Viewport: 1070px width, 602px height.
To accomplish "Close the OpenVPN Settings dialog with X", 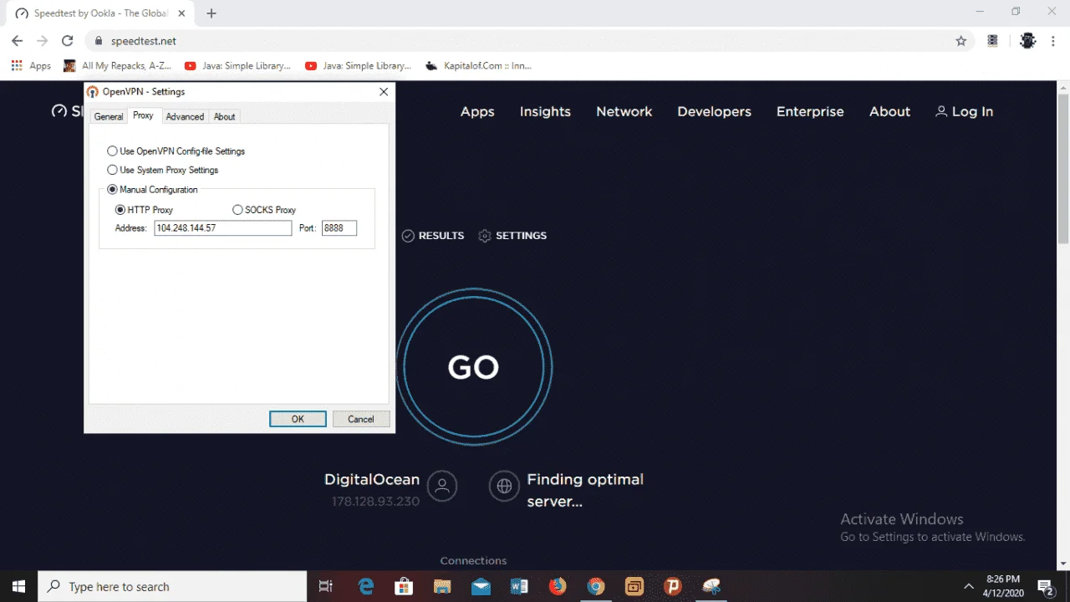I will coord(384,91).
